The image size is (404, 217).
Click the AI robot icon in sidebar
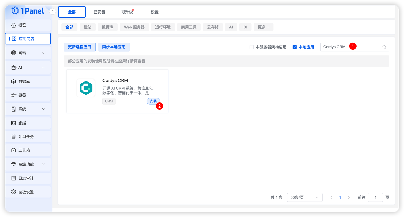[x=14, y=67]
